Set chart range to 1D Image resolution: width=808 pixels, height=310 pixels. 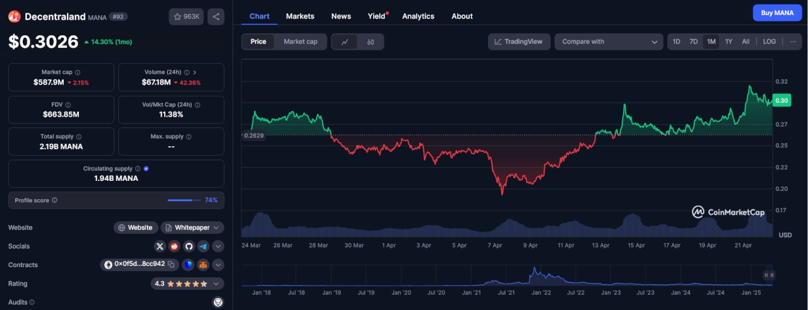[677, 42]
